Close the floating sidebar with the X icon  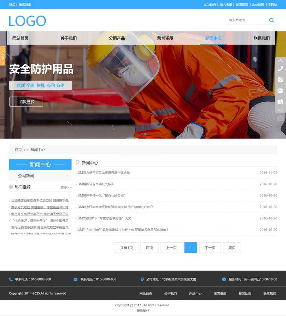(x=280, y=119)
